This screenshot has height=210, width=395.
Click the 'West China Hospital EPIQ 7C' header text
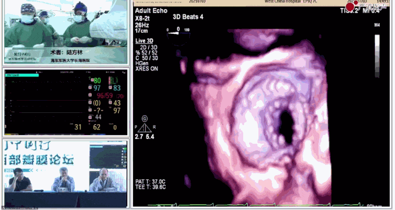click(x=291, y=1)
